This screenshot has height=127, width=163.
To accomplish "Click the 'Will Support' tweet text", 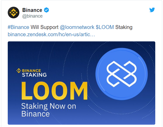I will (44, 27).
